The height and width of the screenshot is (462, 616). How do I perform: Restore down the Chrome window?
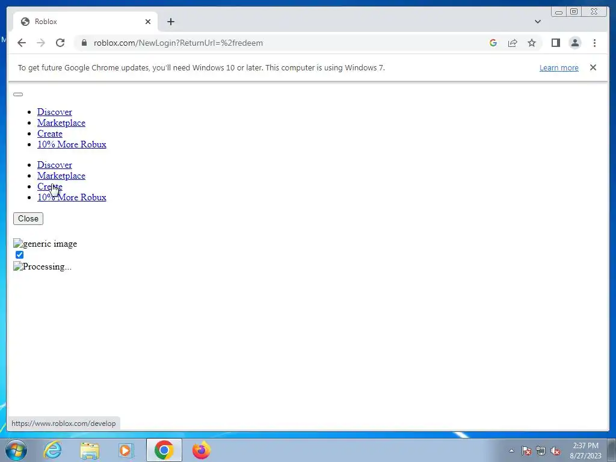[x=574, y=12]
